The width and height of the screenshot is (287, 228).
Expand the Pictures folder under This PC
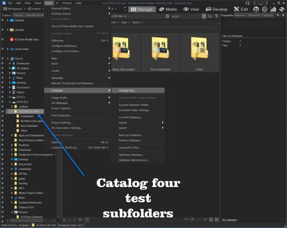point(10,73)
